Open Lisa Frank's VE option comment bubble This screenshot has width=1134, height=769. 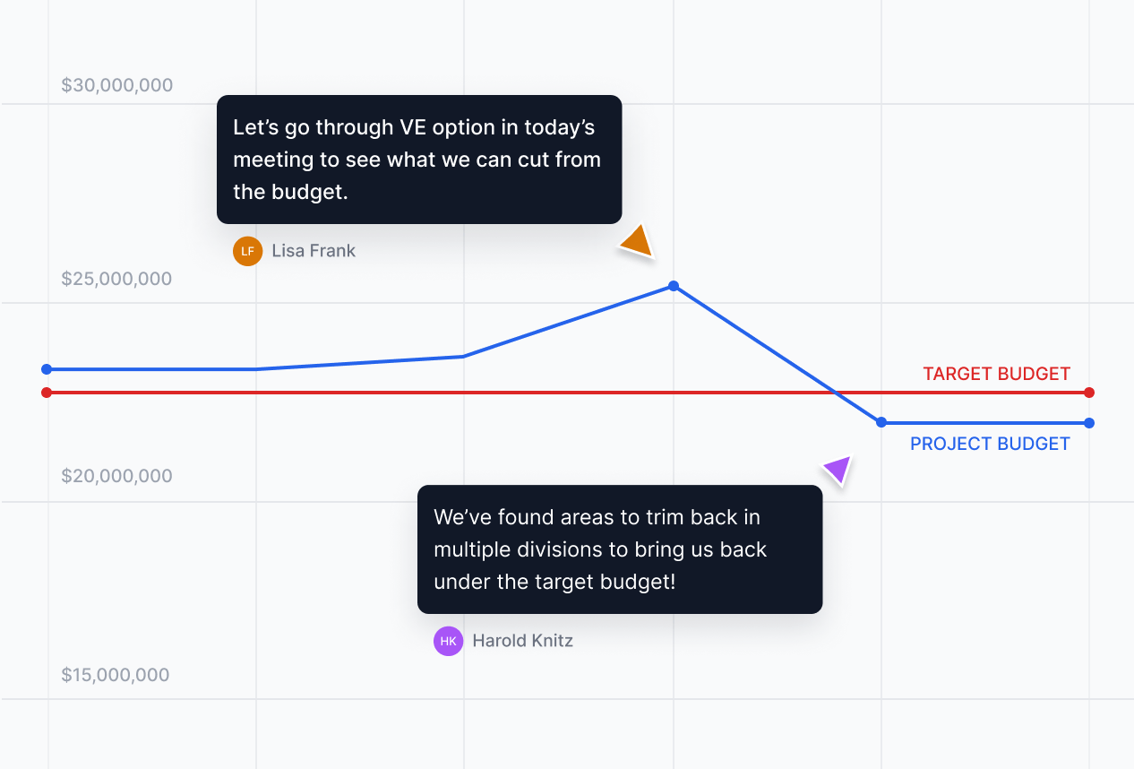418,160
